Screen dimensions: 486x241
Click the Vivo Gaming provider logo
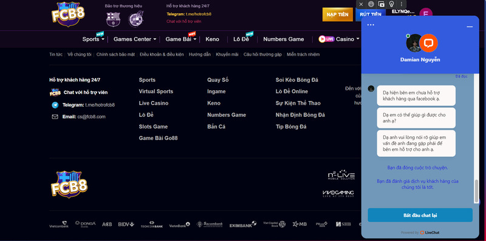[x=338, y=193]
